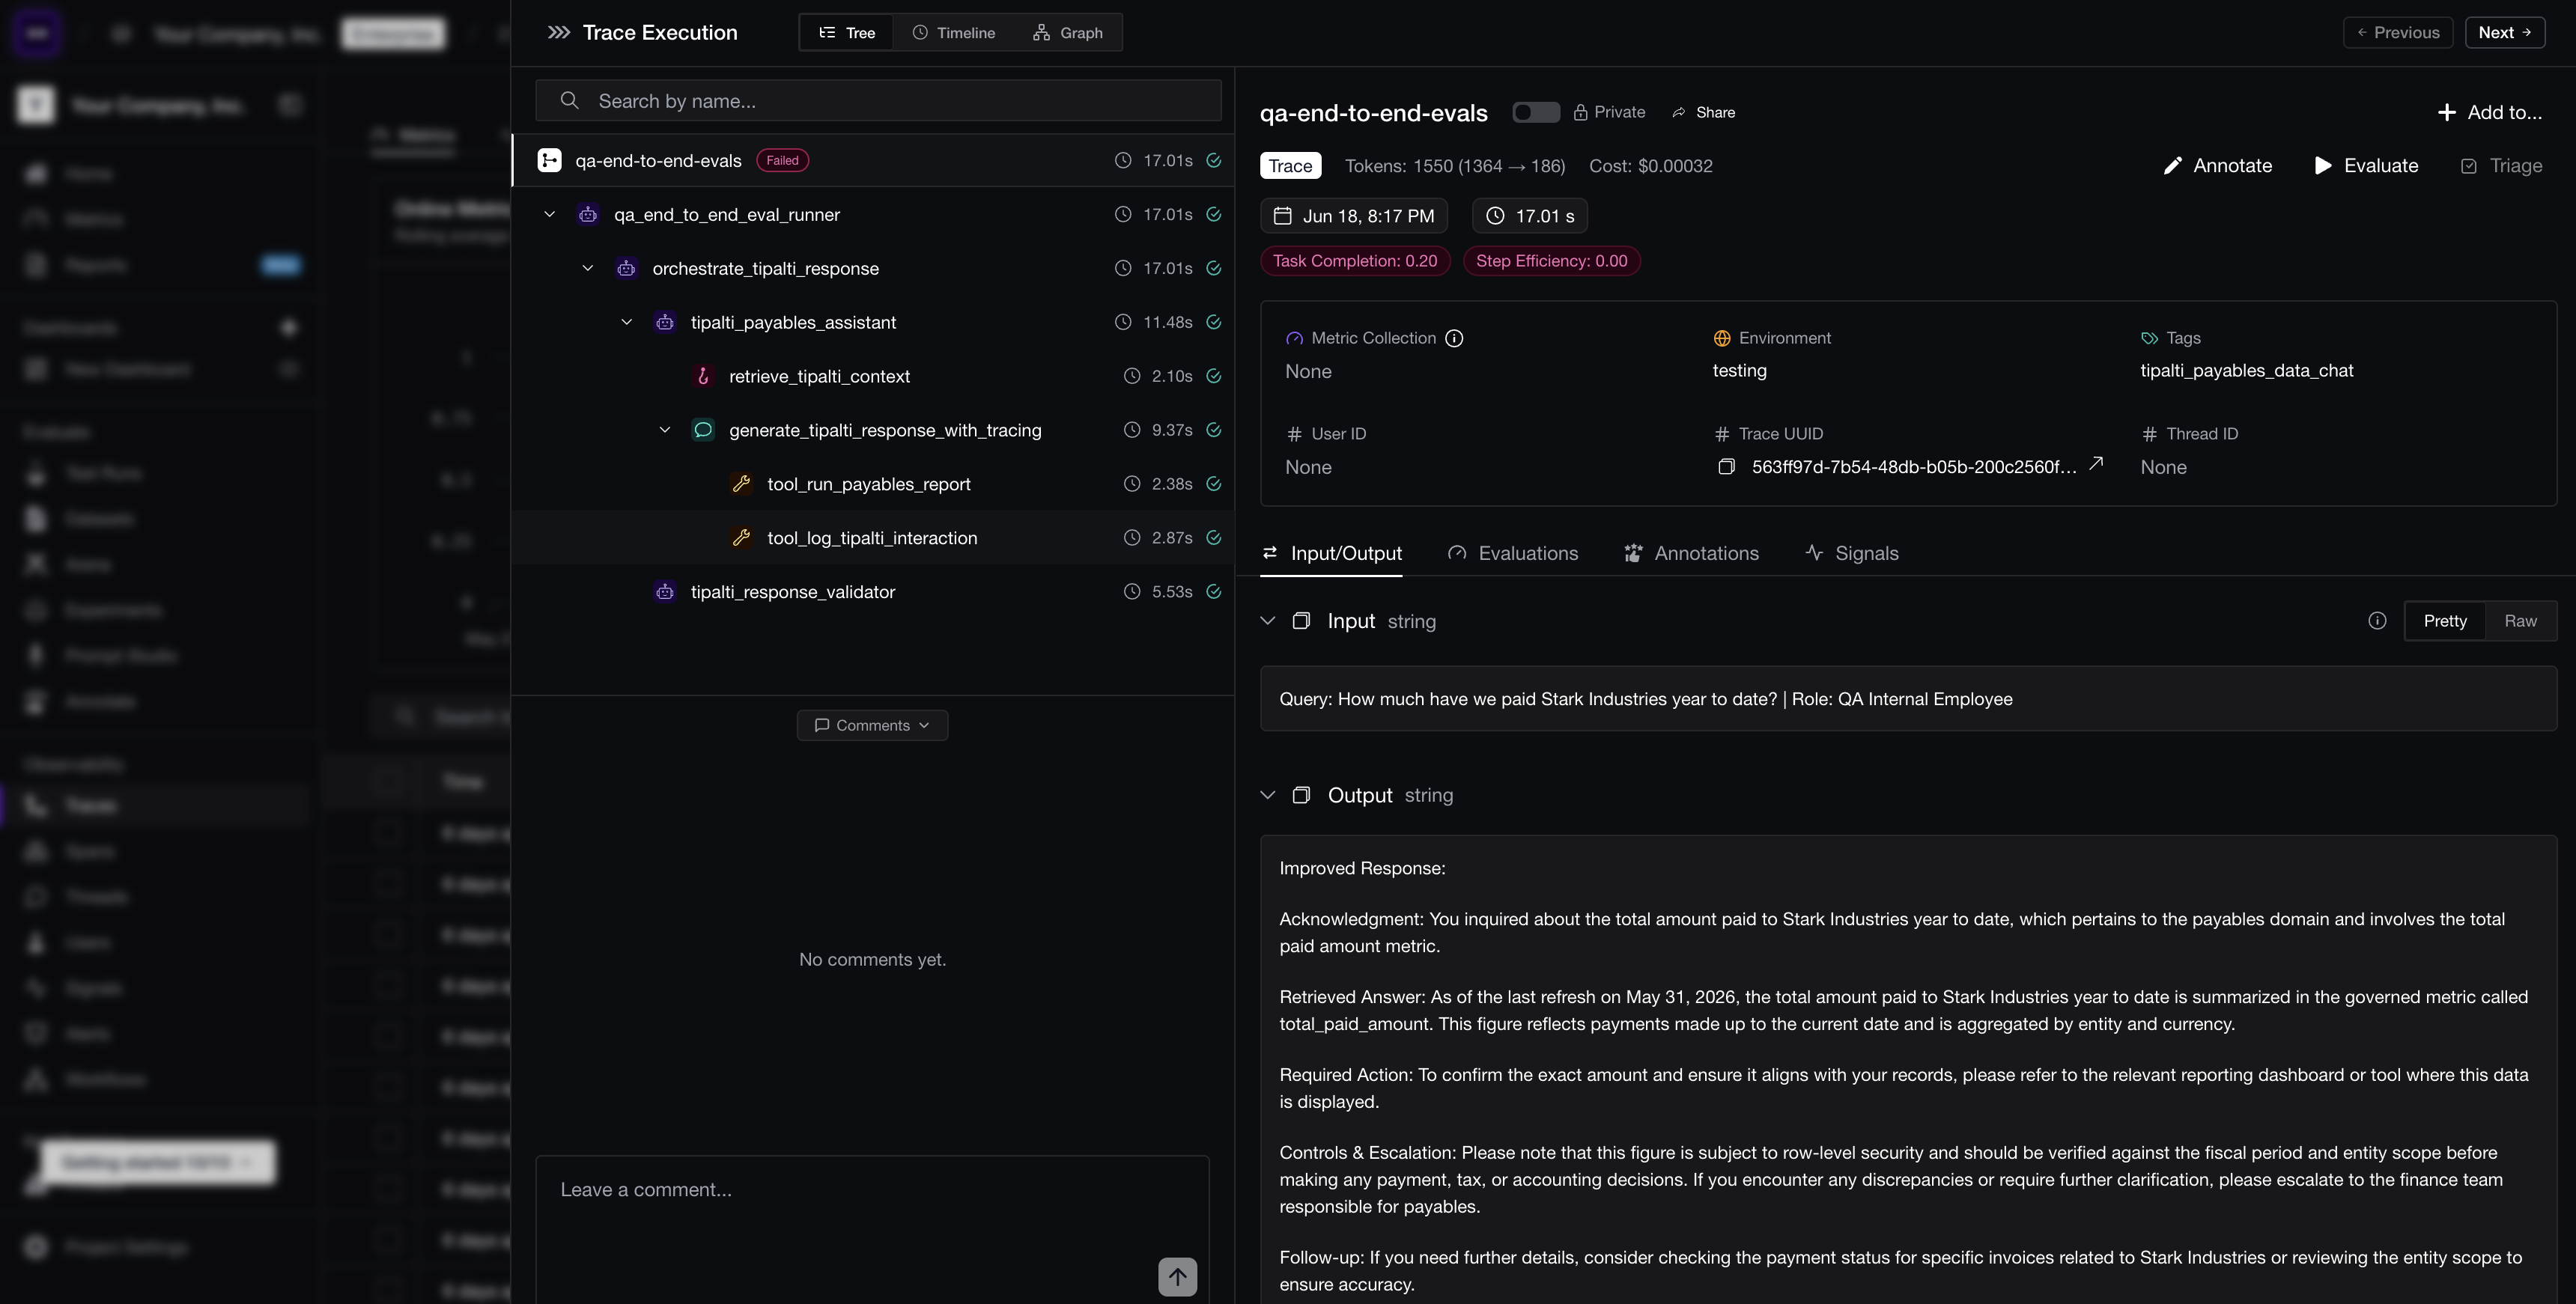The height and width of the screenshot is (1304, 2576).
Task: Click the generate_tipalti_response_with_tracing LLM icon
Action: click(703, 430)
